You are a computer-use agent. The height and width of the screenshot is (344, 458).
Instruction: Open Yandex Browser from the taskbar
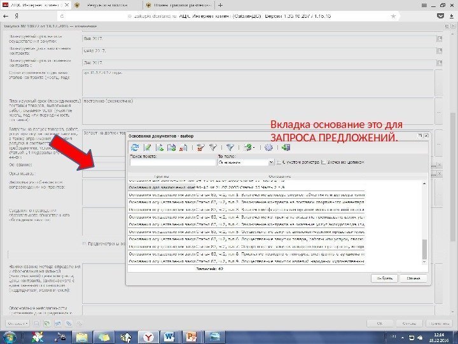tap(148, 338)
